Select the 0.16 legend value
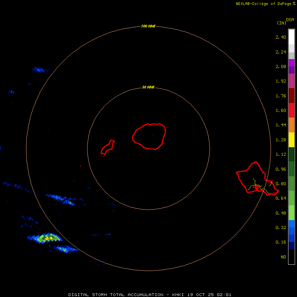This screenshot has height=297, width=297. point(281,242)
